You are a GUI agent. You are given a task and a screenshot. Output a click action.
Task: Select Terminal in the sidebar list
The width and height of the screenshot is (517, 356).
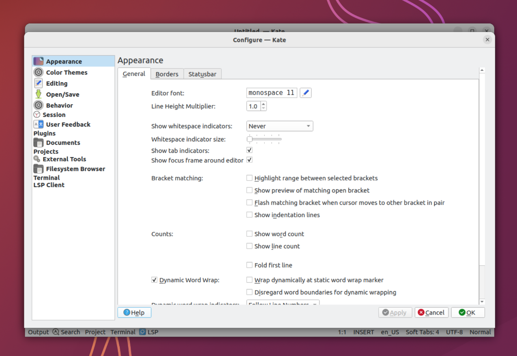[47, 178]
